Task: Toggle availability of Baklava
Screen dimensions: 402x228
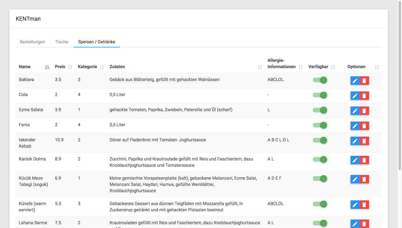Action: (320, 80)
